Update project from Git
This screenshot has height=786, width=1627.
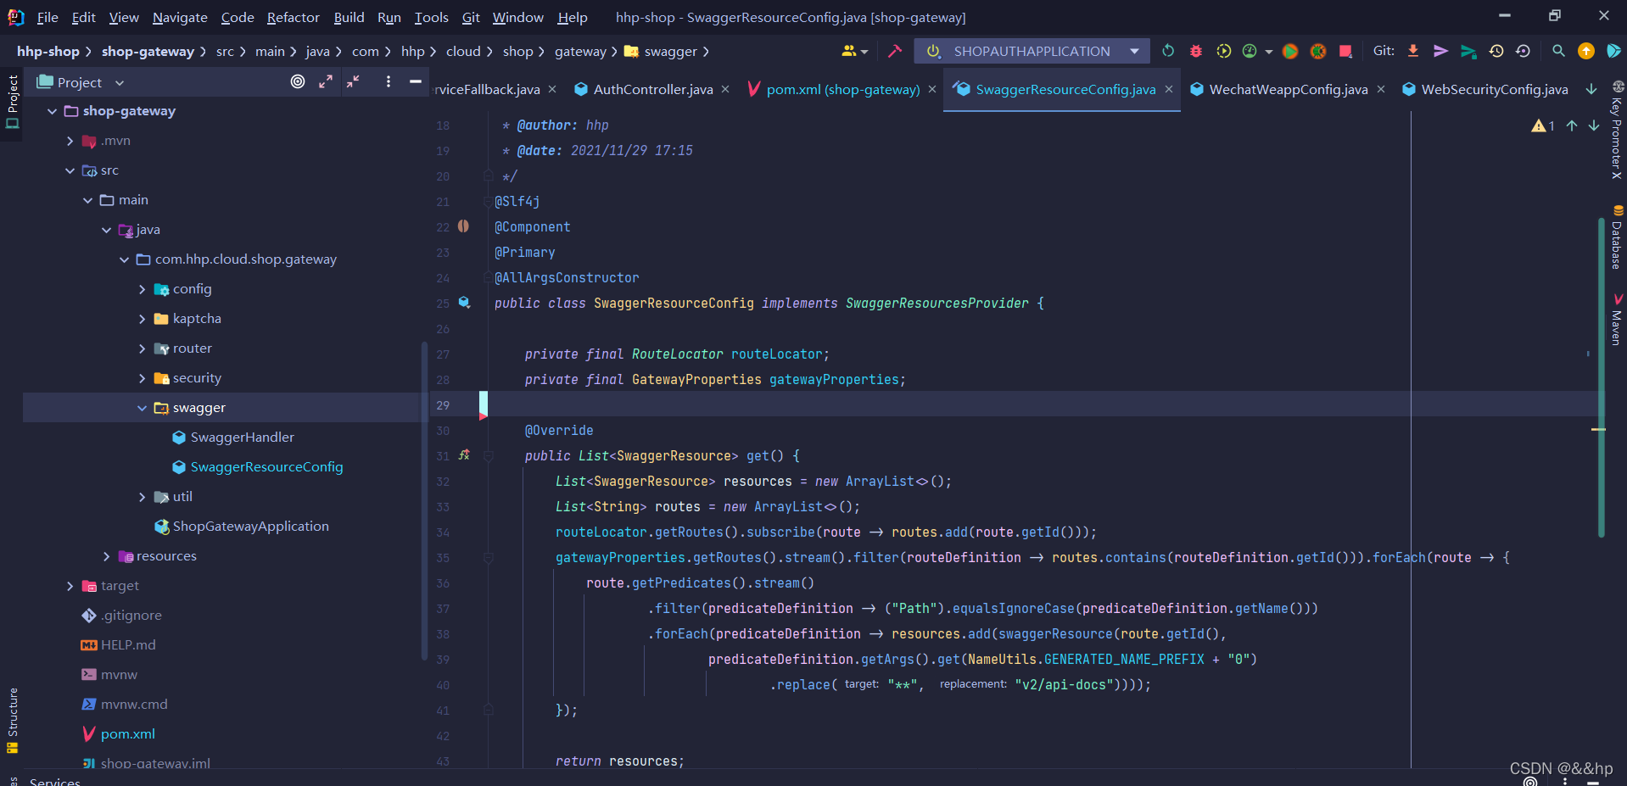(1412, 51)
